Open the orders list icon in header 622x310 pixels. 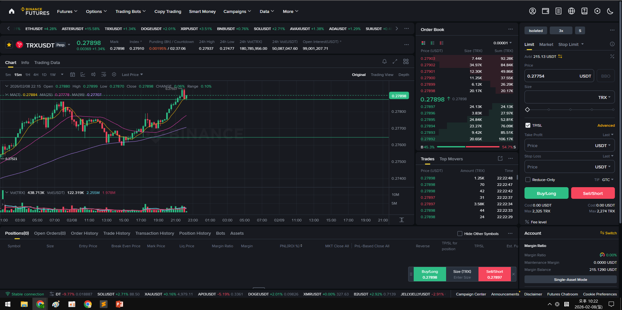pos(558,11)
